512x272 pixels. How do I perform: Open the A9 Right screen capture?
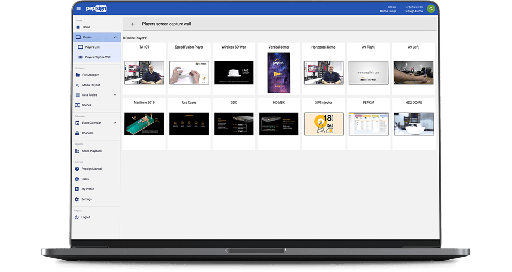(x=369, y=72)
